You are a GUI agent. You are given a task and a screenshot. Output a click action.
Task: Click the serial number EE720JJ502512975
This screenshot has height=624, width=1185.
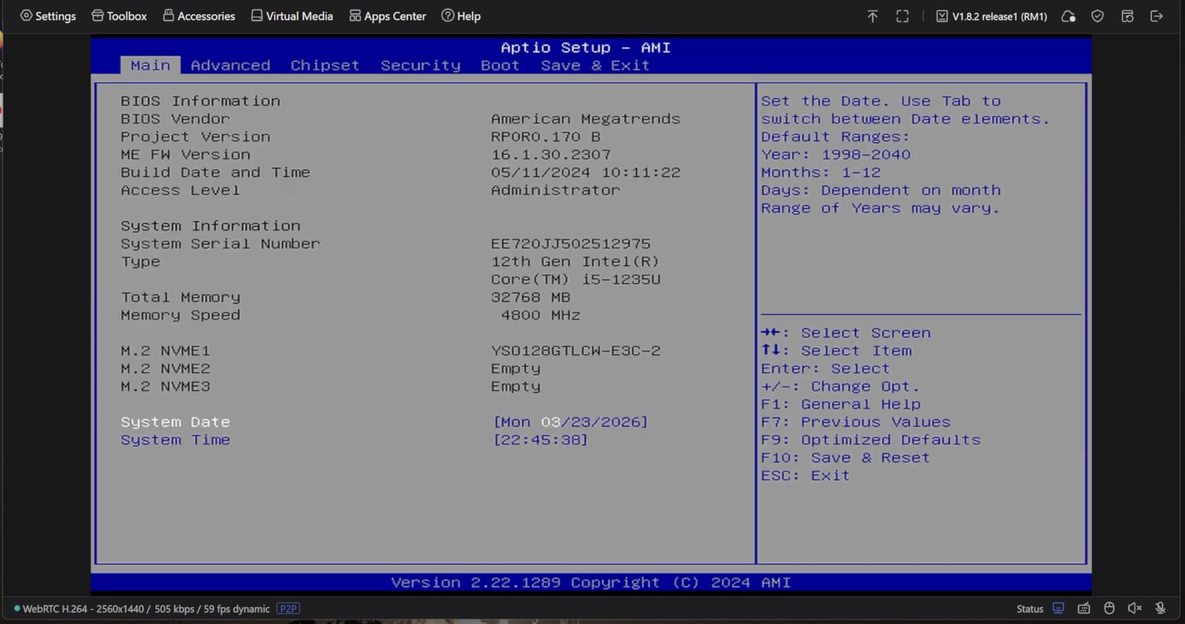tap(571, 244)
